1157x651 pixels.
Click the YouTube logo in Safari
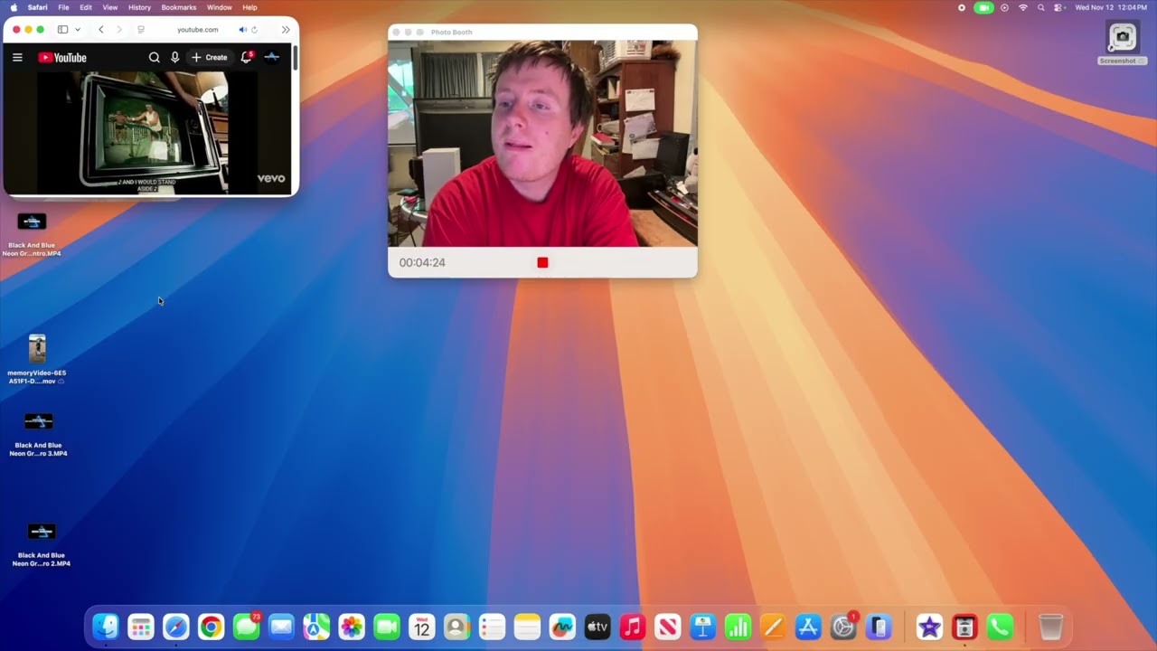(x=62, y=58)
